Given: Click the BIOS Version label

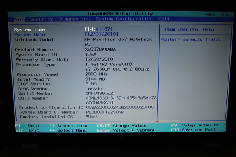Looking at the screenshot, I should click(34, 84).
